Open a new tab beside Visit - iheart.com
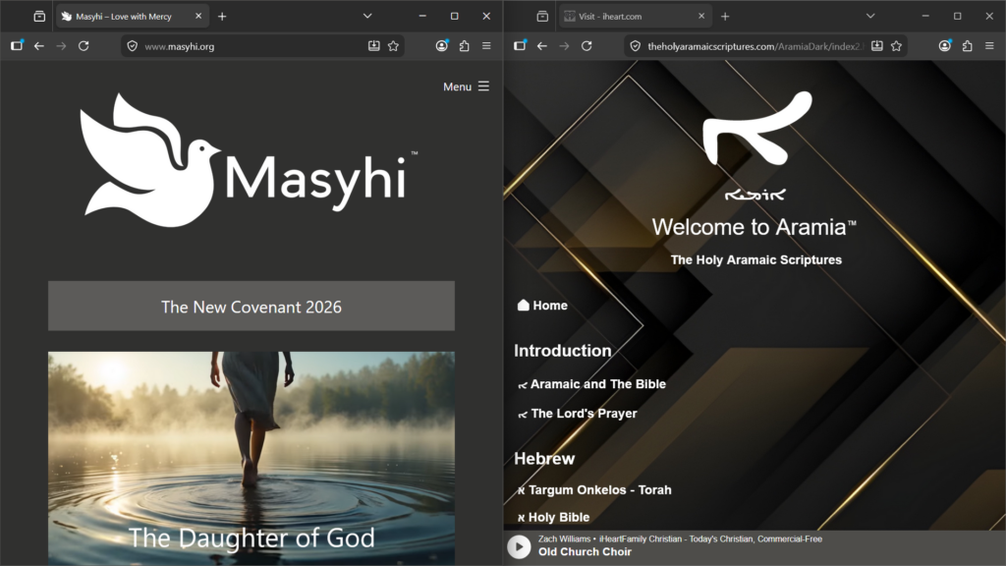The width and height of the screenshot is (1006, 566). (x=725, y=17)
